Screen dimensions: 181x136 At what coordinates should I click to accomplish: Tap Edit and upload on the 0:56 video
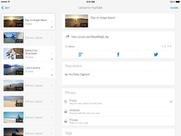coord(34,86)
